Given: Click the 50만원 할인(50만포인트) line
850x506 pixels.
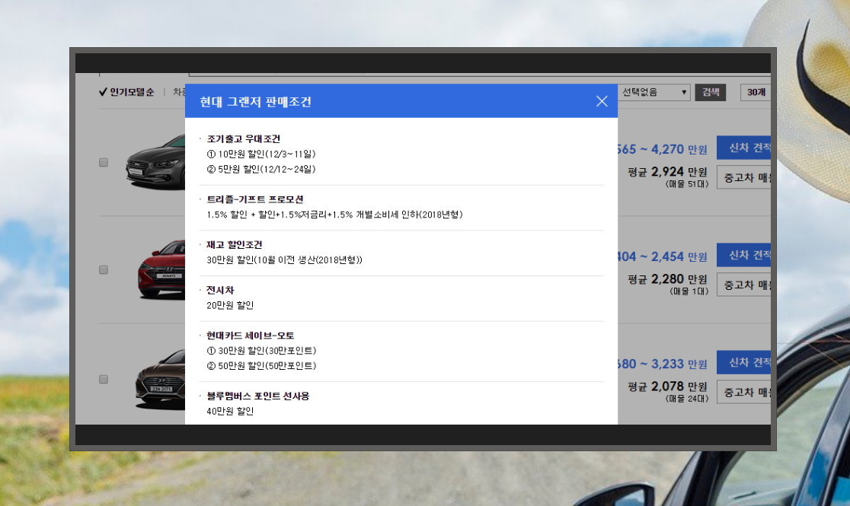Looking at the screenshot, I should pos(261,366).
